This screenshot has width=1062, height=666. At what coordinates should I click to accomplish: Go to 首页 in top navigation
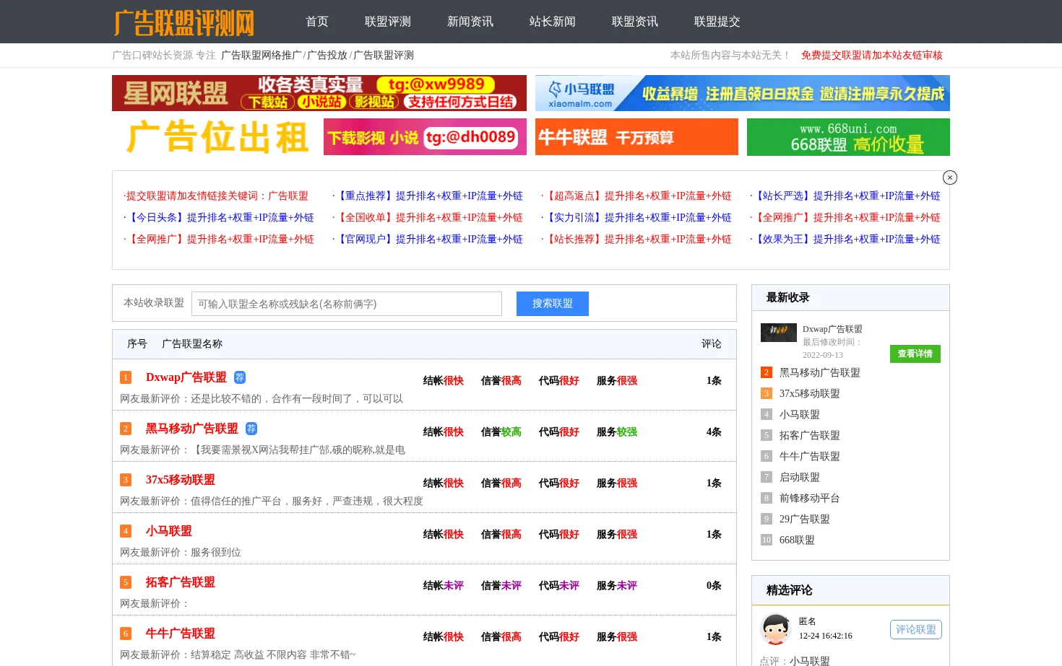(x=317, y=22)
